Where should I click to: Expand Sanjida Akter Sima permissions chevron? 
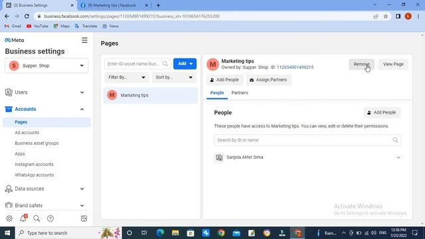[x=398, y=157]
